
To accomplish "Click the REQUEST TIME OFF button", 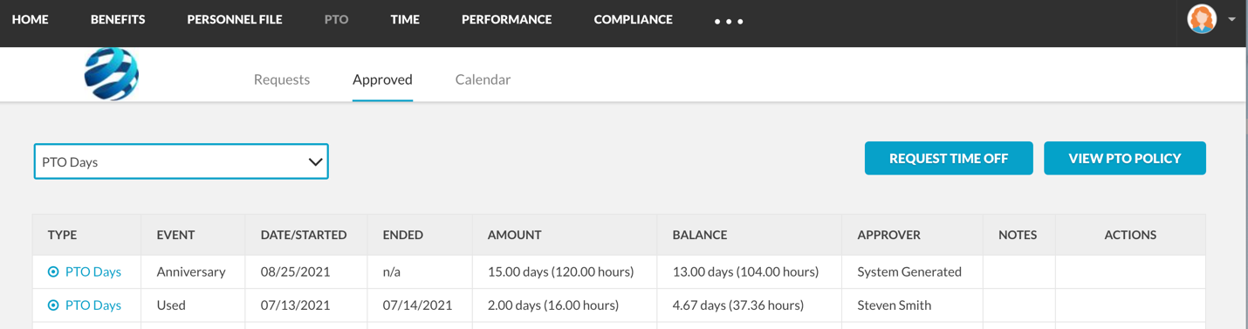I will 949,158.
